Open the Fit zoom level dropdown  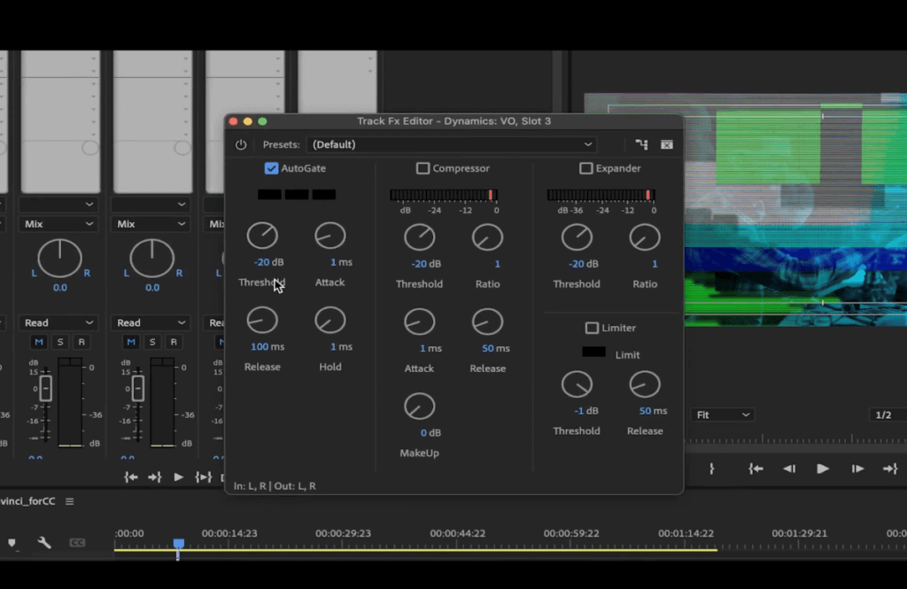pos(722,414)
